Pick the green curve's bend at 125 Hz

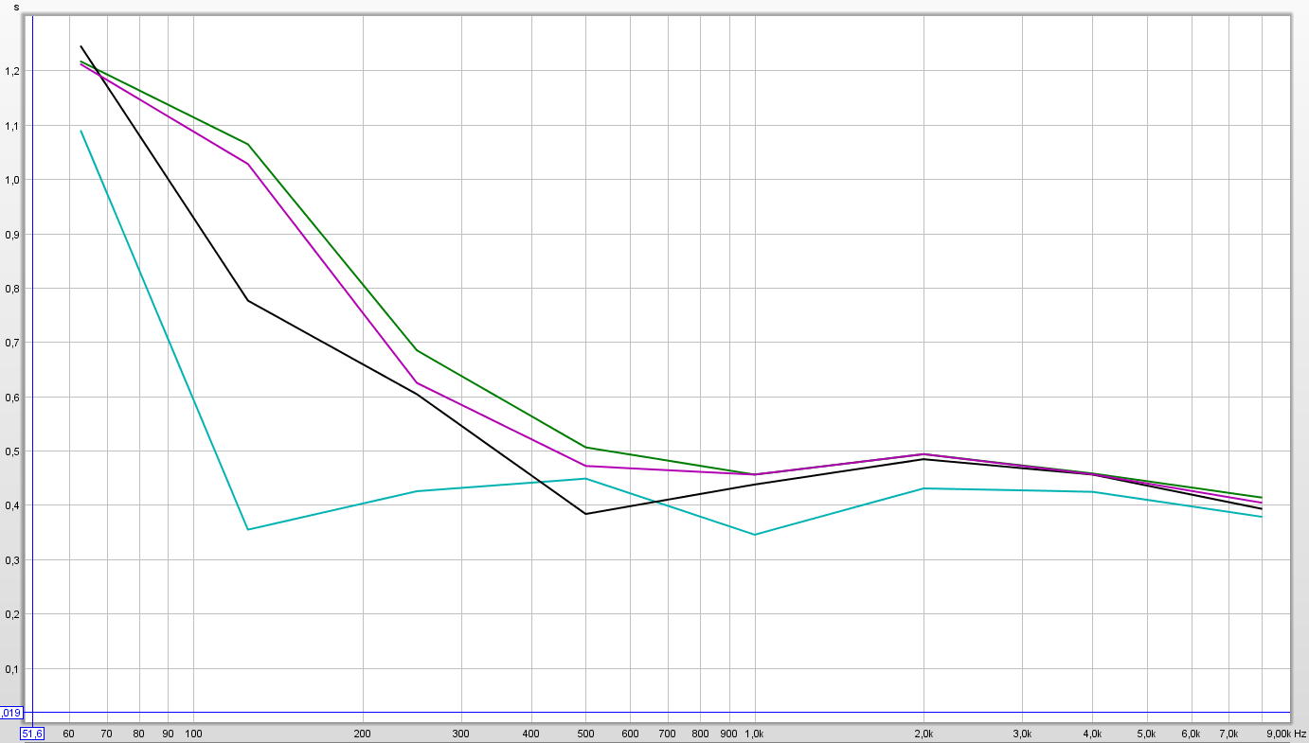click(248, 144)
